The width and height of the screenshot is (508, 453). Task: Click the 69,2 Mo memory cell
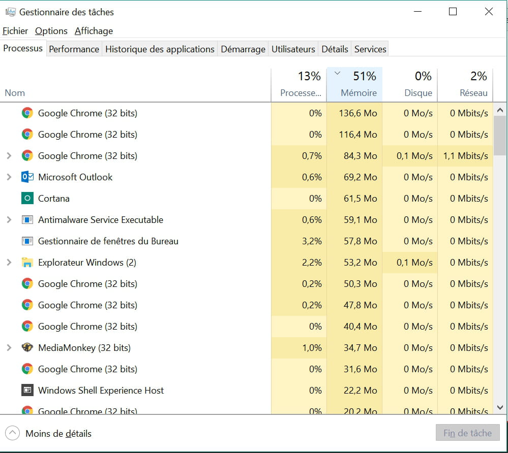click(354, 177)
